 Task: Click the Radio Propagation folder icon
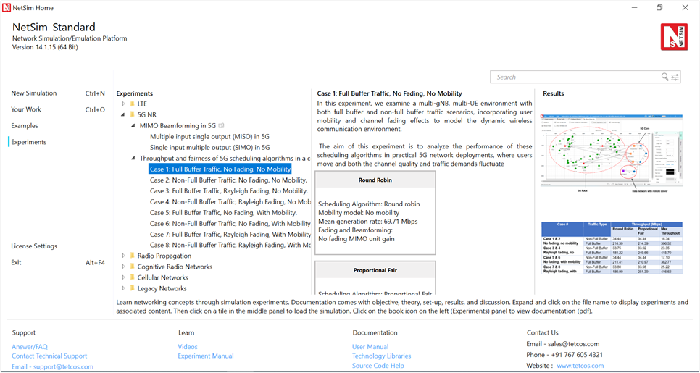pyautogui.click(x=132, y=256)
